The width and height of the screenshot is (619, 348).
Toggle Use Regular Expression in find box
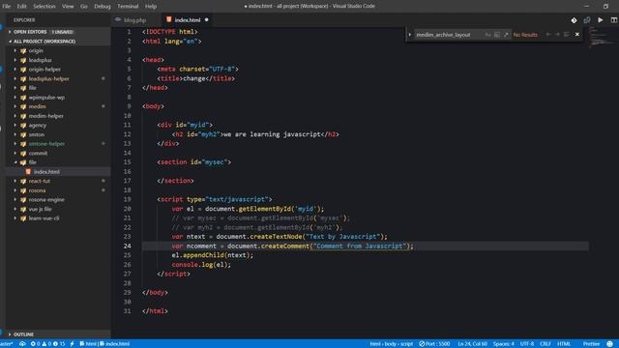point(506,35)
